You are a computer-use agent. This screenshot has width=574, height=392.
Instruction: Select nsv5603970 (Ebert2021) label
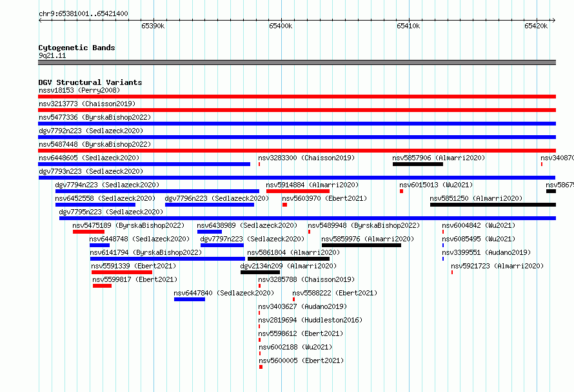tap(324, 198)
